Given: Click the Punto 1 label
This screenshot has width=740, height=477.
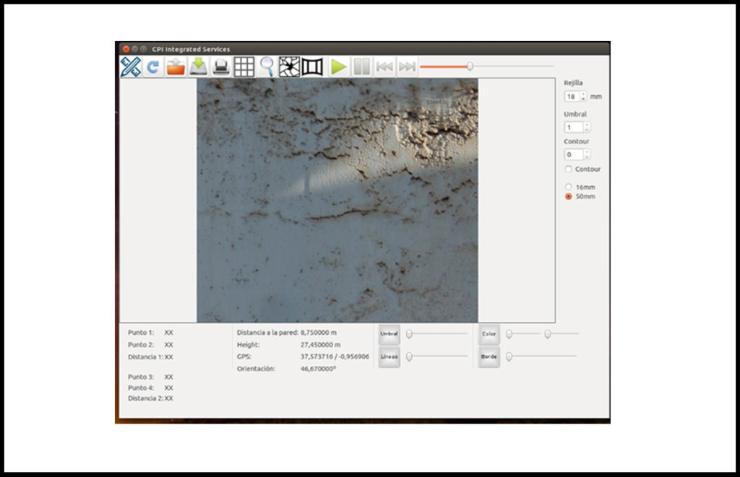Looking at the screenshot, I should click(141, 332).
